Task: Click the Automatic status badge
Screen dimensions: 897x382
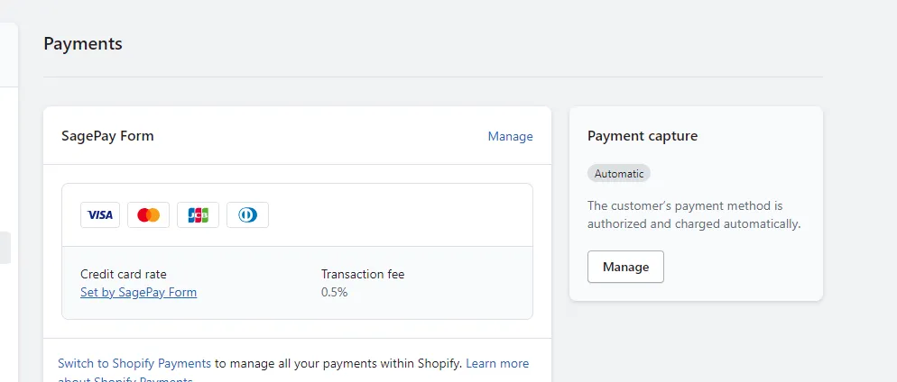Action: pos(619,173)
